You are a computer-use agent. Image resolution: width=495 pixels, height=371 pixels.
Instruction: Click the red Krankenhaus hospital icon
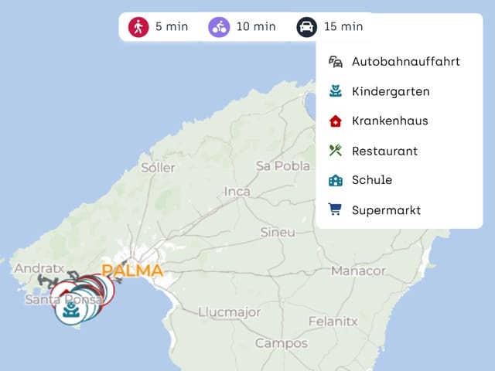click(x=335, y=121)
